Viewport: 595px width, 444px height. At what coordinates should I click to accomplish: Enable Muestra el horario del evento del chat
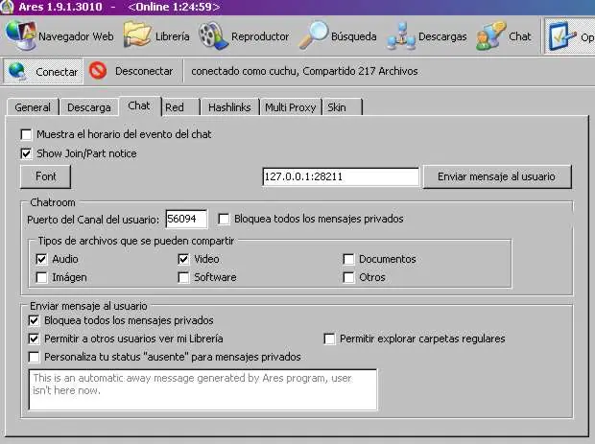pos(26,134)
